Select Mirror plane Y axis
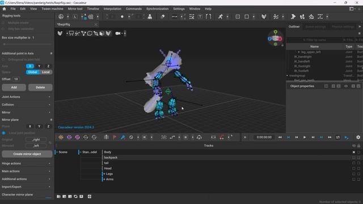363x204 pixels. [39, 126]
